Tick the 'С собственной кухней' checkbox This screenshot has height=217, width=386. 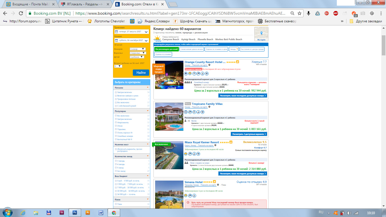click(x=116, y=106)
